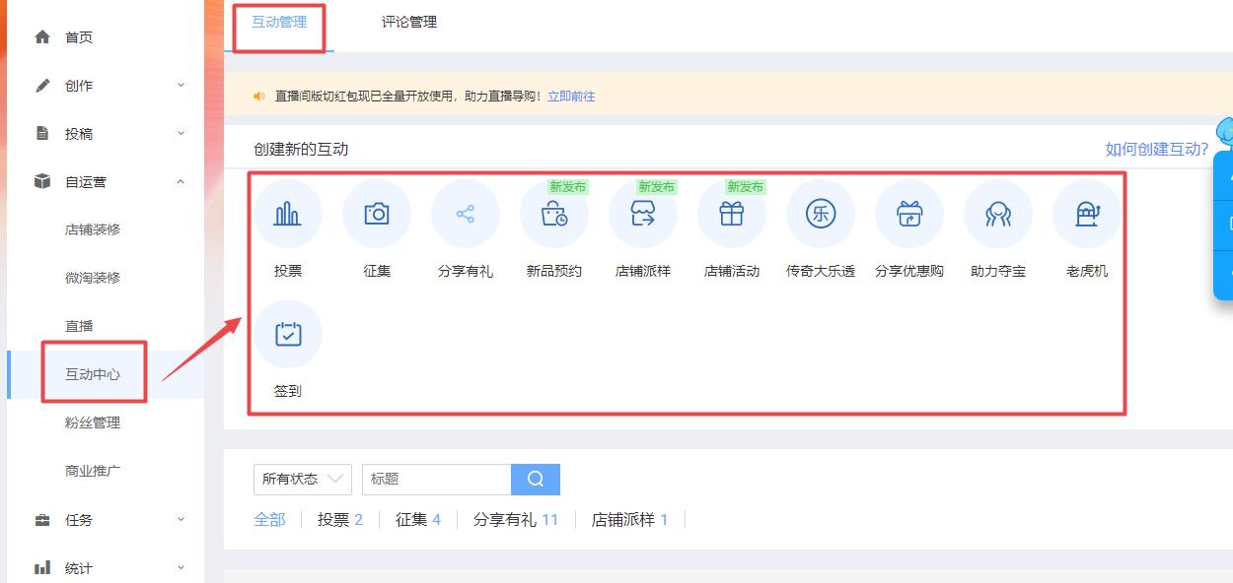Open the 店铺派样 sample distribution tool
Viewport: 1233px width, 583px height.
click(x=642, y=213)
